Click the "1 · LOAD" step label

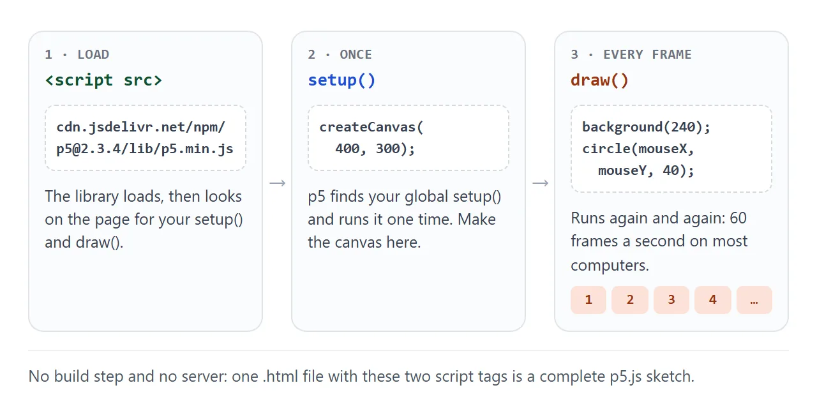(x=77, y=54)
